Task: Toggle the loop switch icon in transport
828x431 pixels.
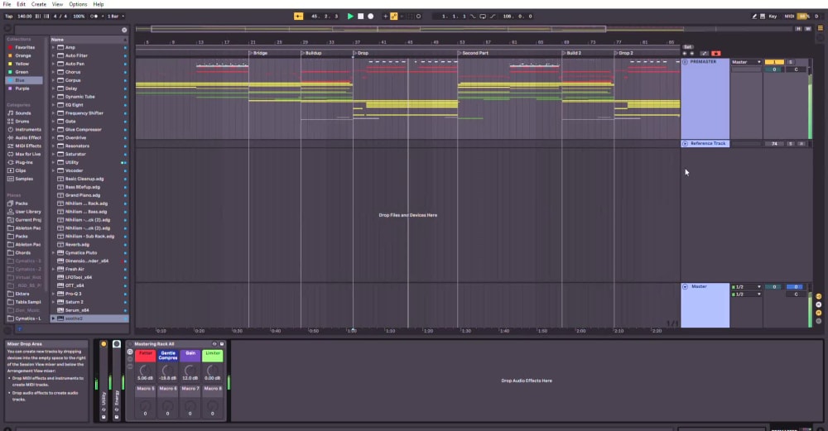Action: [483, 17]
